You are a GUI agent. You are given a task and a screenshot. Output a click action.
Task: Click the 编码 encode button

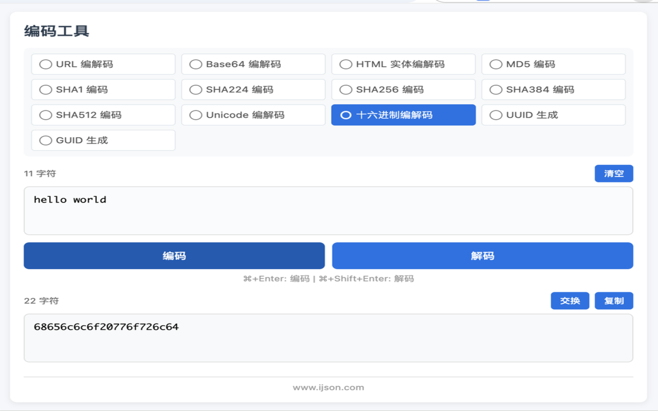click(174, 256)
